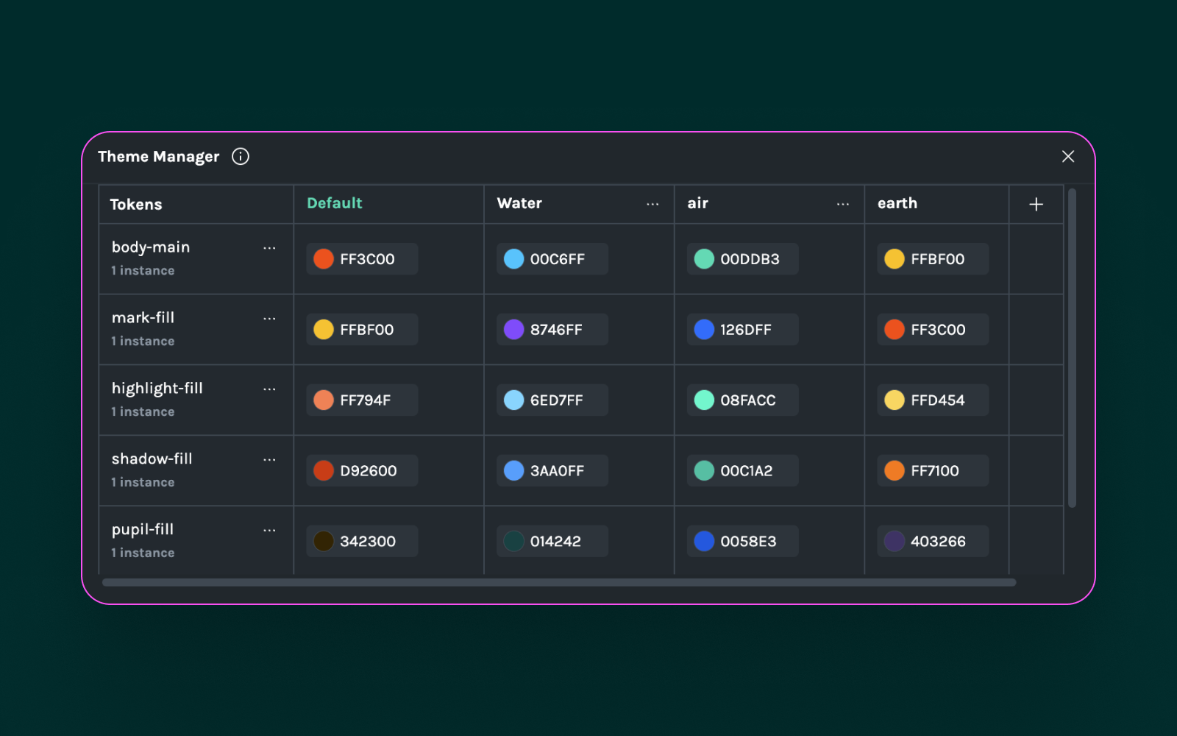1177x736 pixels.
Task: Edit hex value 8746FF
Action: [556, 330]
